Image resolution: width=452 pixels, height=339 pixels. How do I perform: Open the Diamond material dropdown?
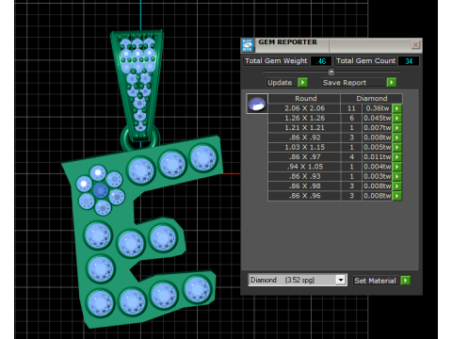(x=341, y=280)
